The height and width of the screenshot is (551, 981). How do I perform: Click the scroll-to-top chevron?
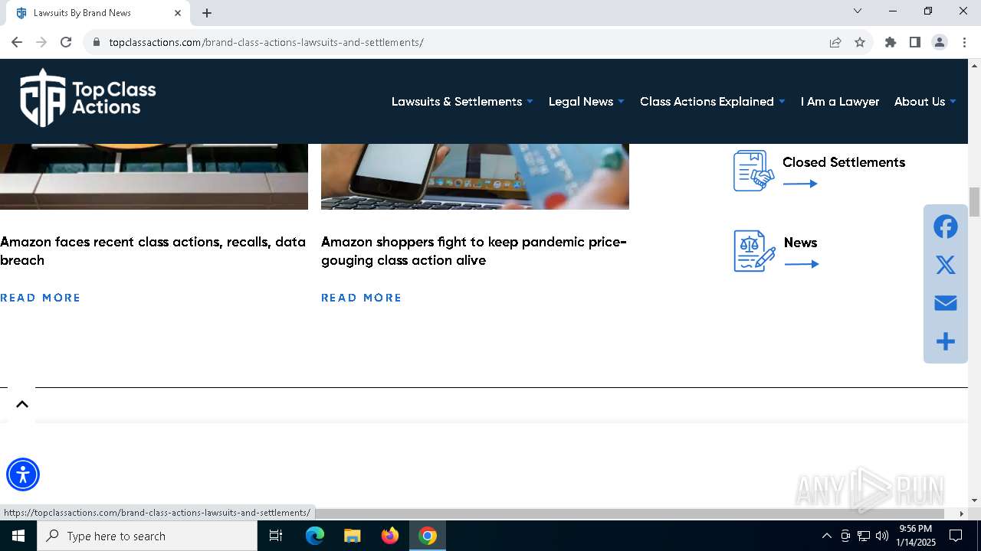point(22,404)
